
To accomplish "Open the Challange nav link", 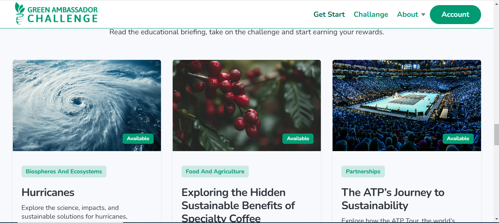I will click(x=371, y=15).
